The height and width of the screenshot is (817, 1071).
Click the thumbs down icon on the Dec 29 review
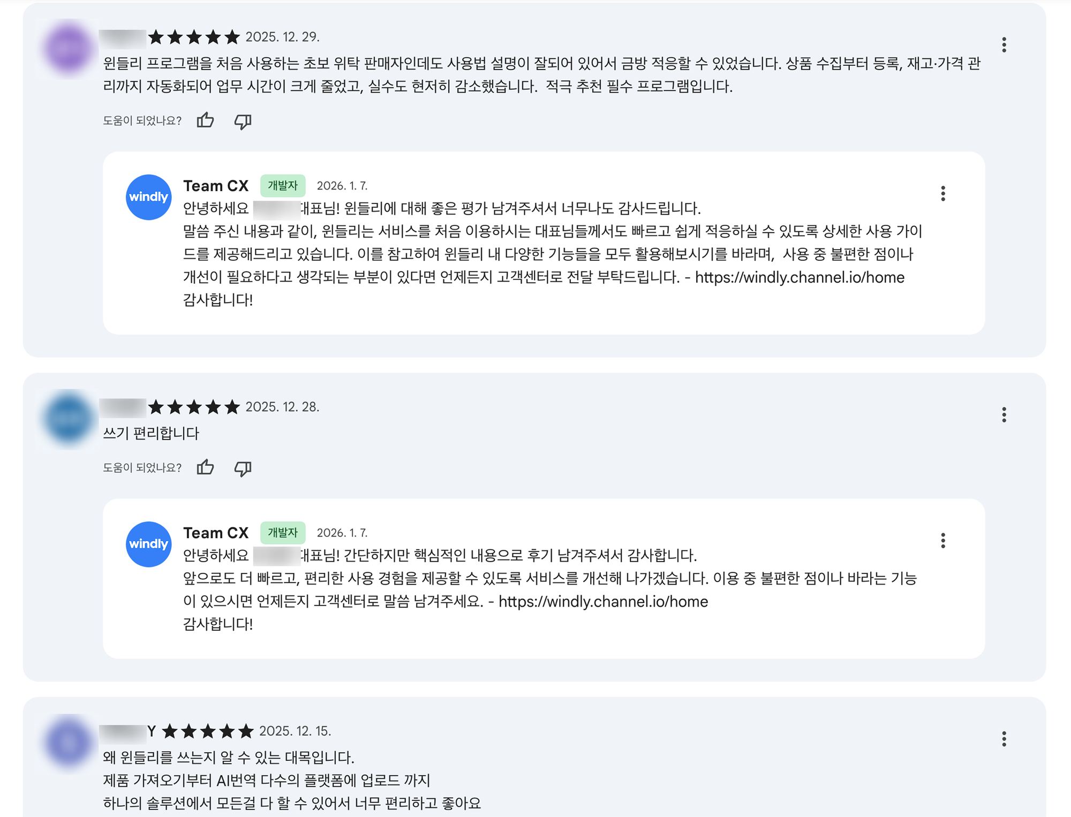[242, 122]
